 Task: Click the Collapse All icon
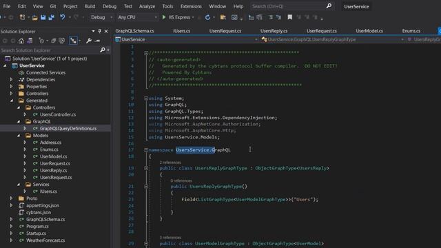click(54, 41)
